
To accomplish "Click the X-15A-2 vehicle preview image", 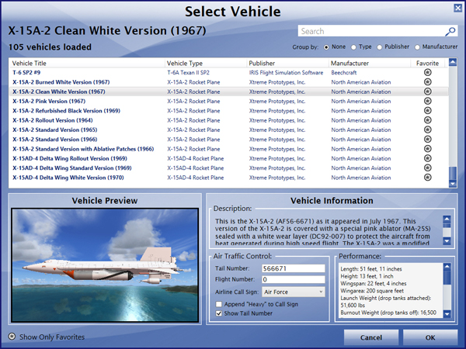I will [x=105, y=265].
